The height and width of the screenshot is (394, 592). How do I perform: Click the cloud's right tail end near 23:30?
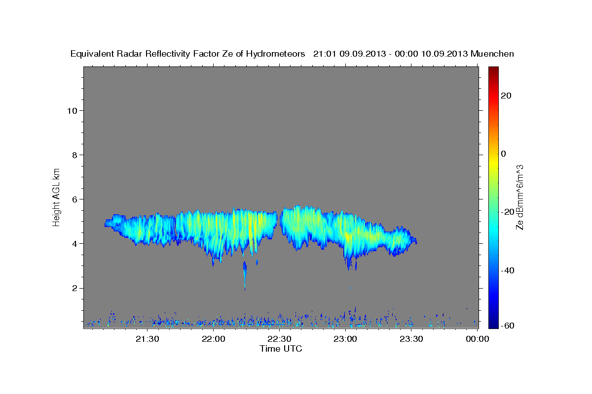pos(413,240)
